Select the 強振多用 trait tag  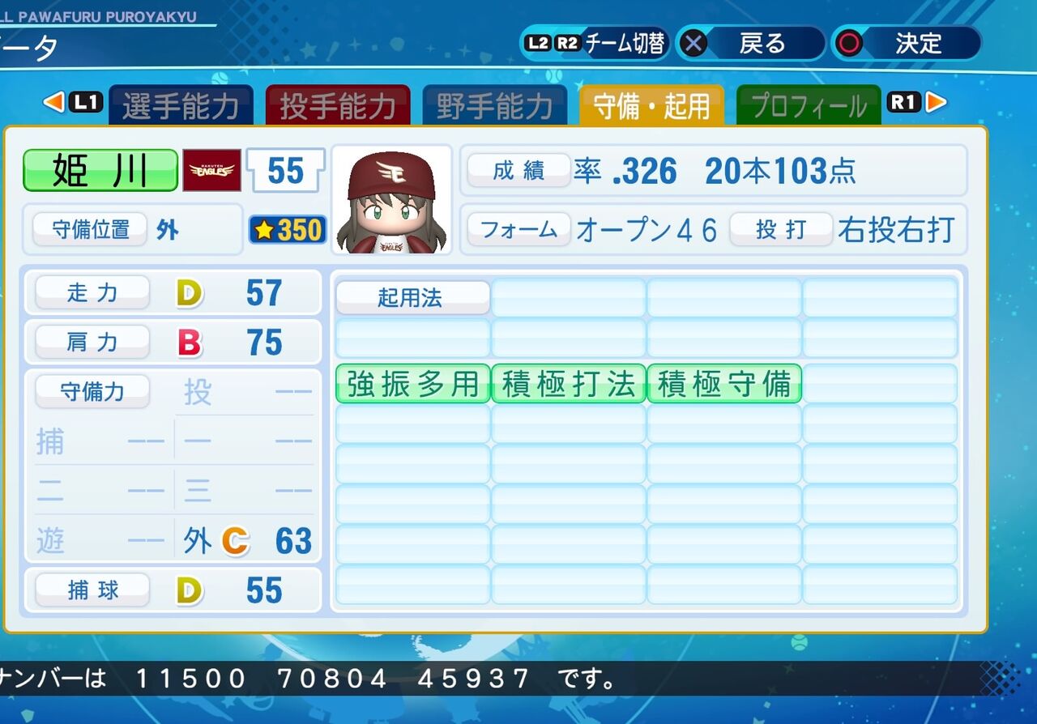(413, 384)
